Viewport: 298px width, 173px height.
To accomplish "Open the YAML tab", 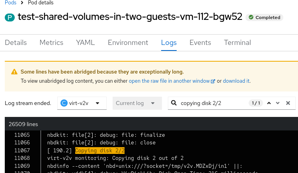I will (86, 43).
